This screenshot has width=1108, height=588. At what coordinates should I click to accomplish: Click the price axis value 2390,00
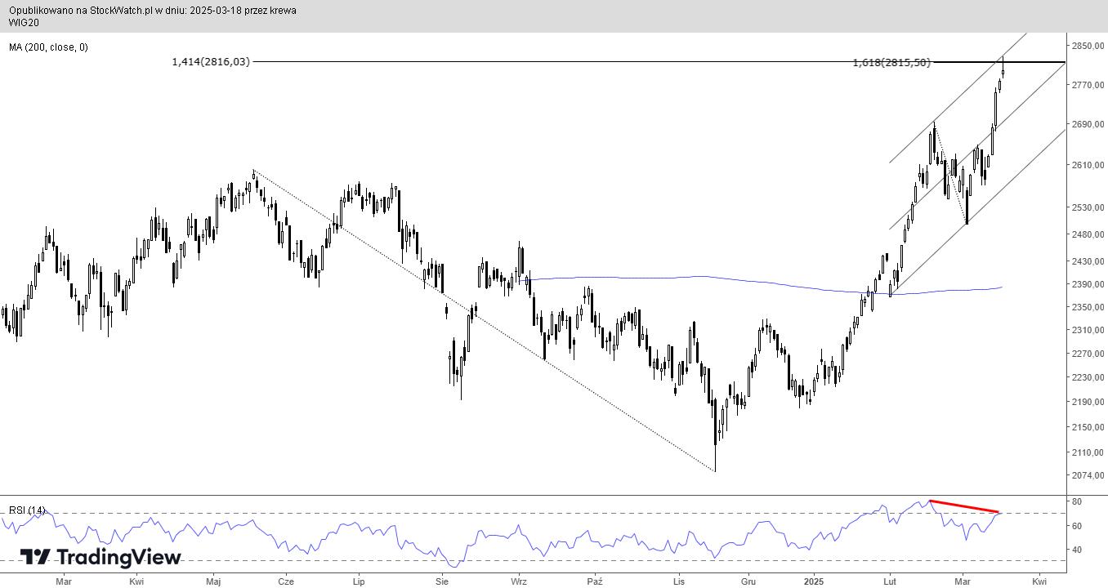1088,284
